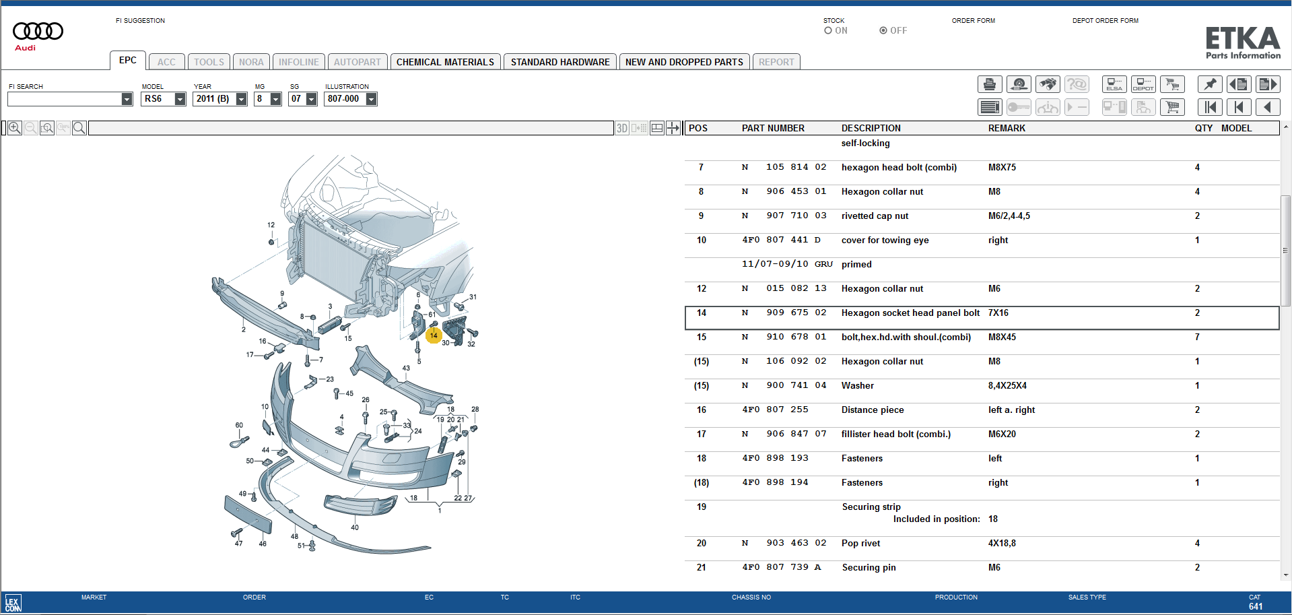
Task: Go to next page icon
Action: point(1268,84)
